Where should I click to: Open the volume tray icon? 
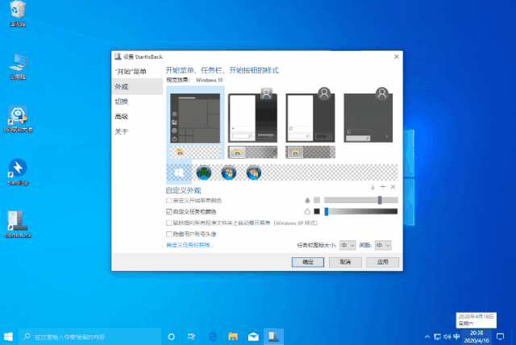[x=447, y=337]
